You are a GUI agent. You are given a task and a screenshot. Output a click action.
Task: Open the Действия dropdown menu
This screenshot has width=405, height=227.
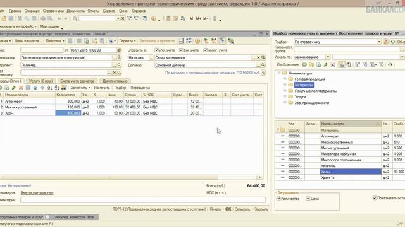click(55, 41)
